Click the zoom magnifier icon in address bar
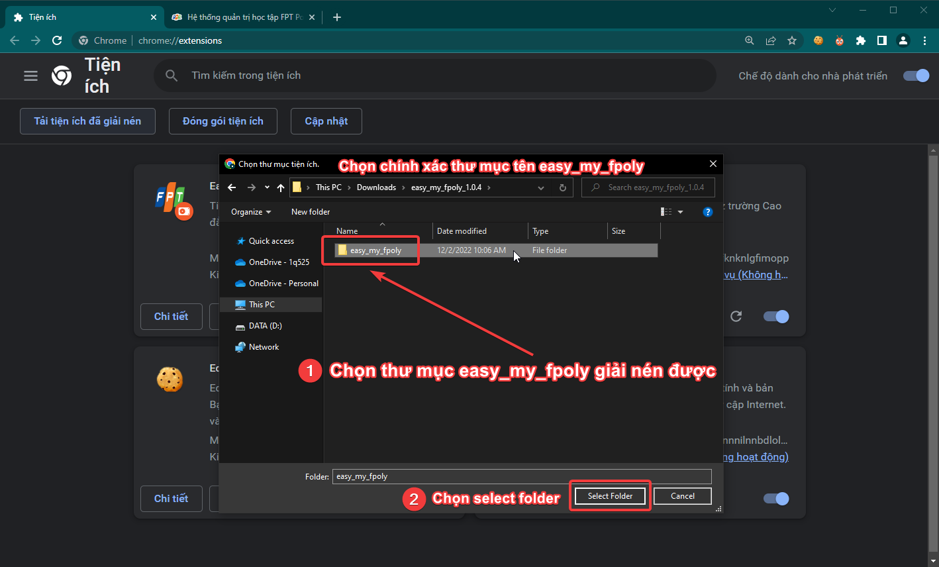Image resolution: width=939 pixels, height=567 pixels. tap(750, 40)
